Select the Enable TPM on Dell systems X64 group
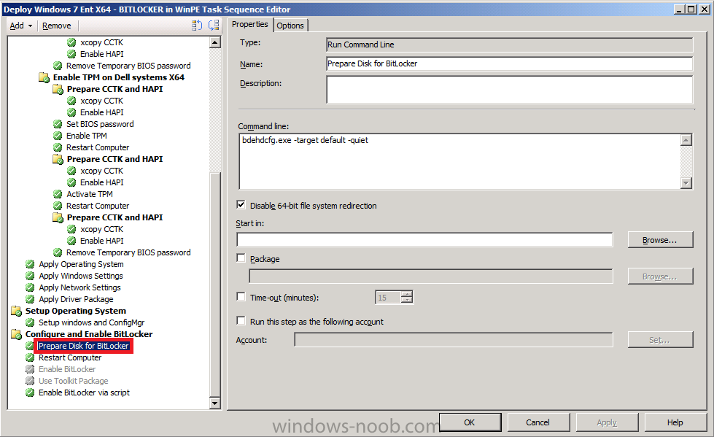714x437 pixels. point(119,77)
